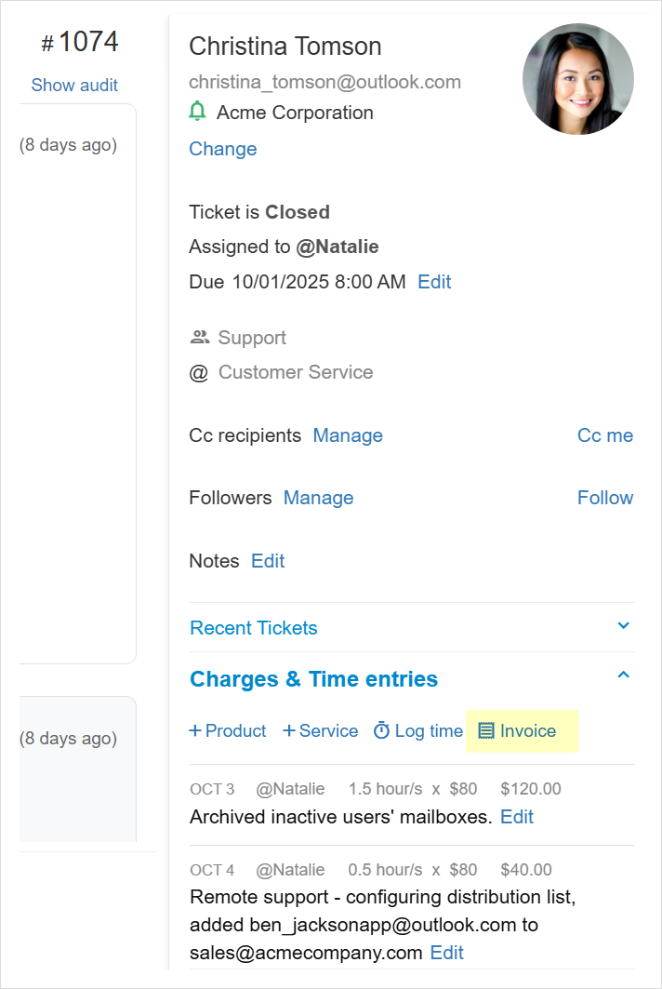Click the plus icon to add a Product

tap(196, 731)
